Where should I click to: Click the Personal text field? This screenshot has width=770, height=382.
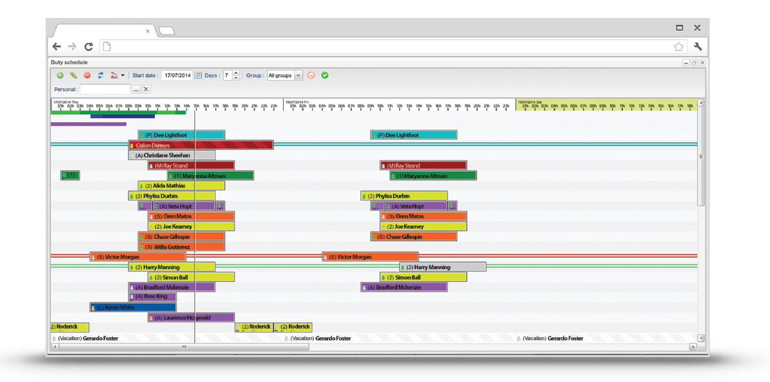[x=105, y=90]
